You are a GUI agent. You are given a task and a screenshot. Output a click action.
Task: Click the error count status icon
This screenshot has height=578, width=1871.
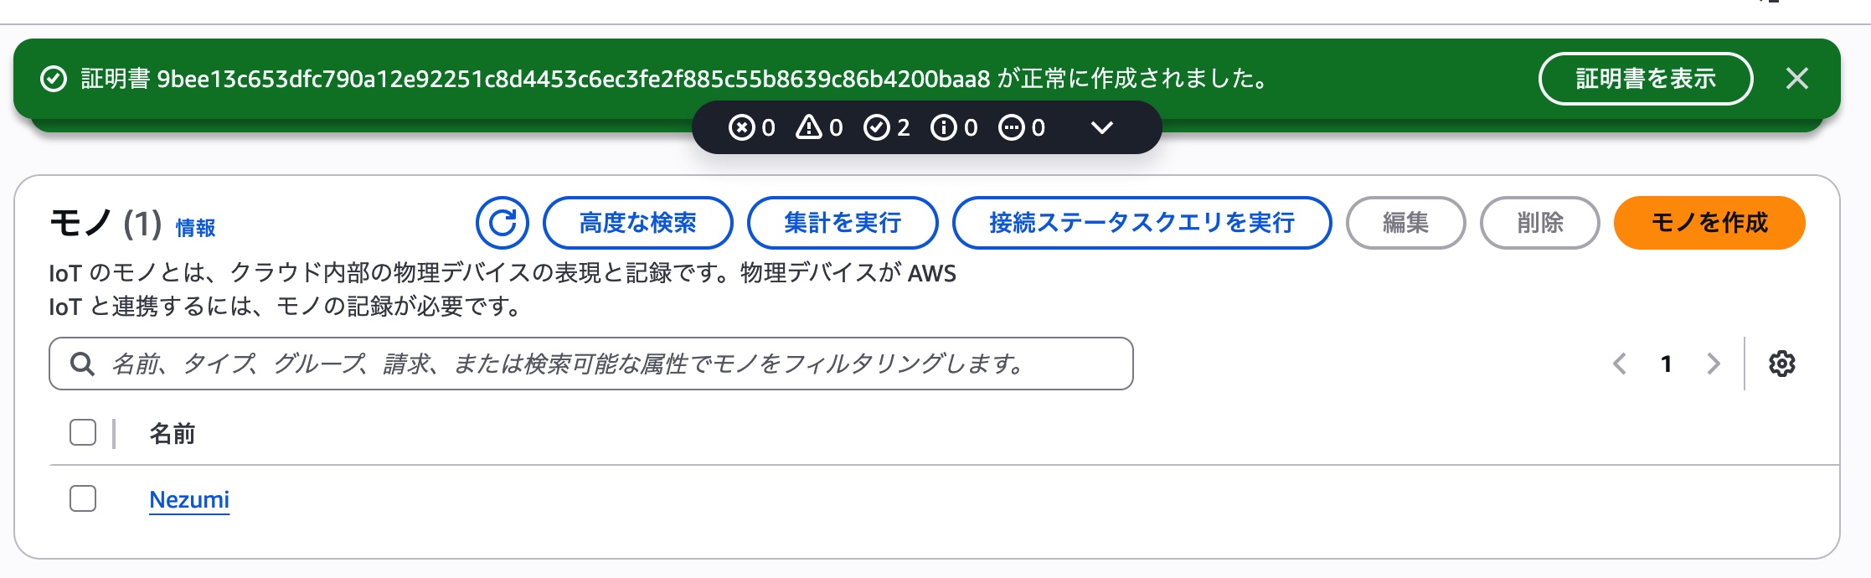click(x=741, y=127)
